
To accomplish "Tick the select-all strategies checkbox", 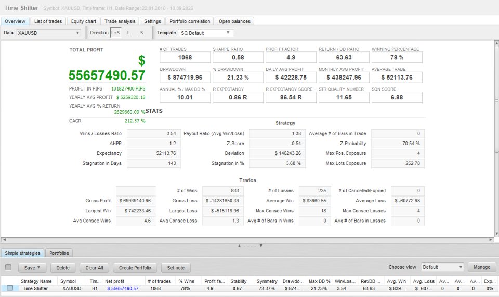I will tap(8, 267).
